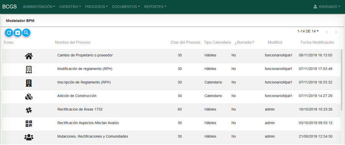Open the CATASTRO menu
Screen dimensions: 345x145
tap(70, 7)
